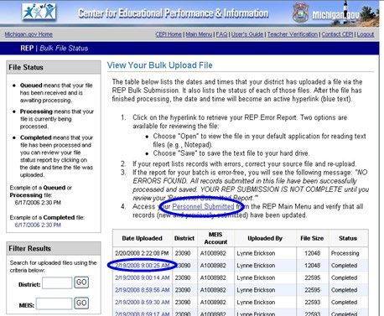Open the 2/19/2008 8:59:56 AM upload report

pos(143,290)
